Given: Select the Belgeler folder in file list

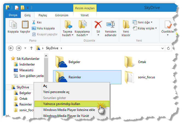Looking at the screenshot, I should [68, 62].
